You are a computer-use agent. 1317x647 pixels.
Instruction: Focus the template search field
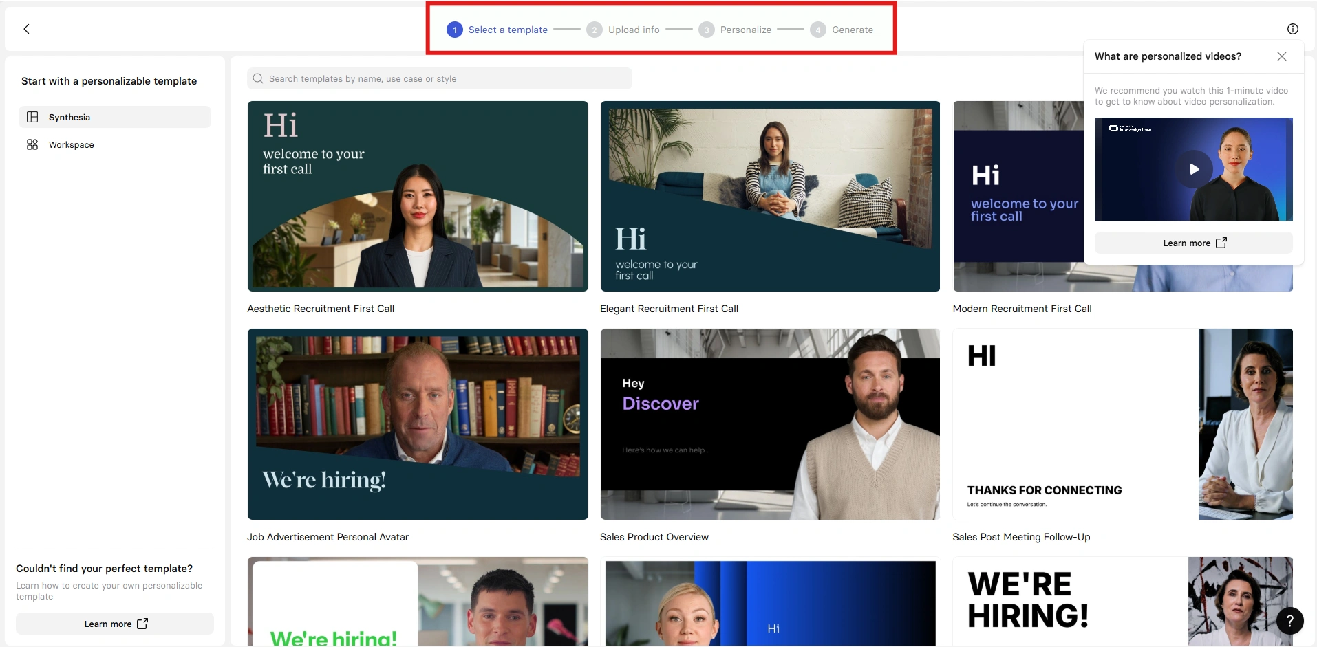[x=440, y=78]
